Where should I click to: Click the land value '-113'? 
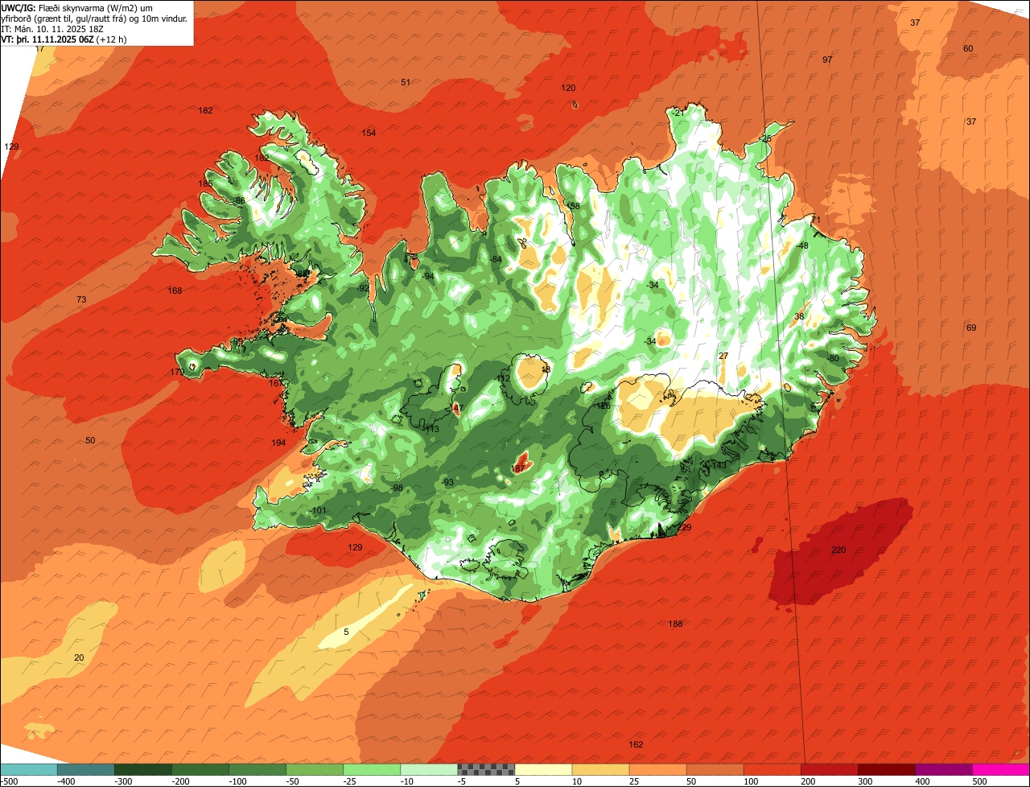coord(431,429)
